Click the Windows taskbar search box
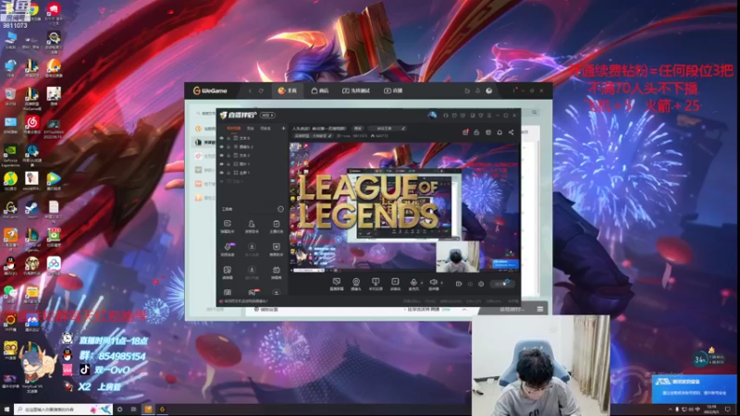Image resolution: width=740 pixels, height=416 pixels. coord(62,409)
